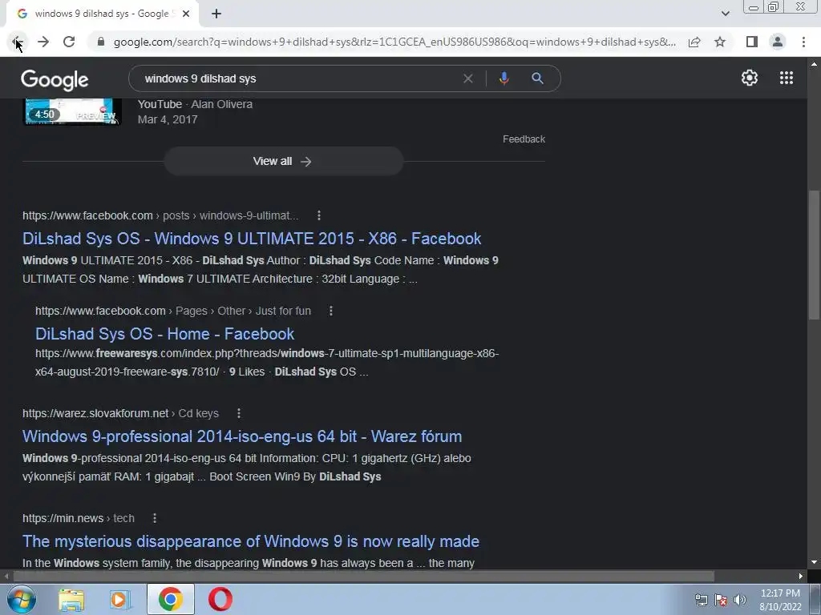The height and width of the screenshot is (615, 821).
Task: Open 'Windows 9-professional 2014-iso-eng-us 64 bit' result
Action: click(242, 436)
